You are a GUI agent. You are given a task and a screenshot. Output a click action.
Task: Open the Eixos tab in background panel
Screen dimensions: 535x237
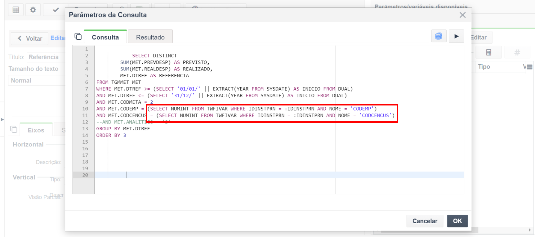click(36, 130)
